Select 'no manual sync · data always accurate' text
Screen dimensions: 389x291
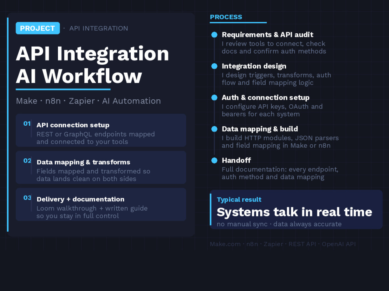pos(279,224)
